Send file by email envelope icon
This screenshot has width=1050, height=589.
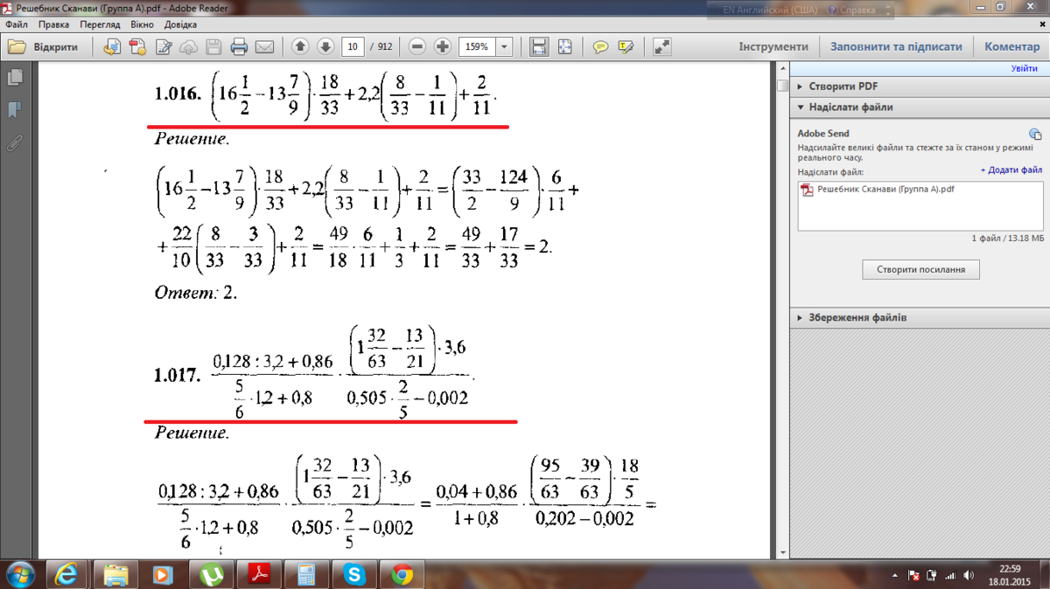point(264,46)
